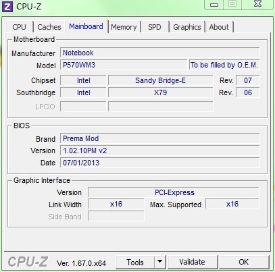Screen dimensions: 275x272
Task: Open the About tab
Action: [219, 27]
